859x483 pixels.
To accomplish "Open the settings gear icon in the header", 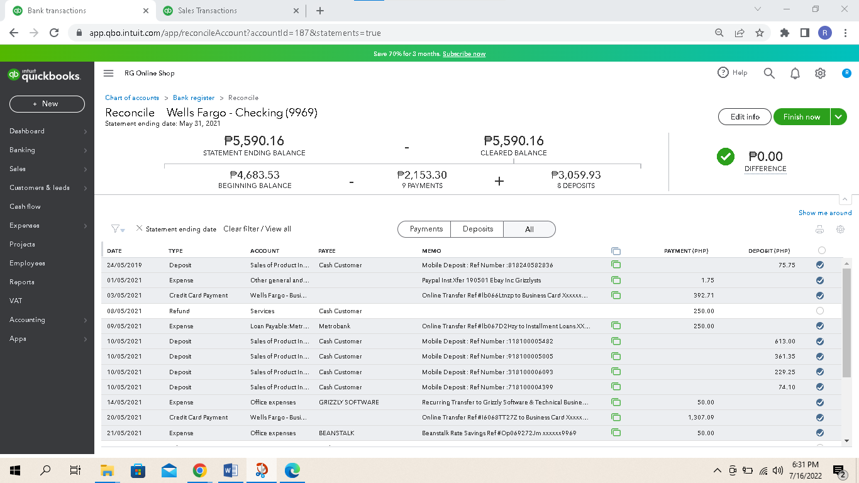I will click(820, 74).
